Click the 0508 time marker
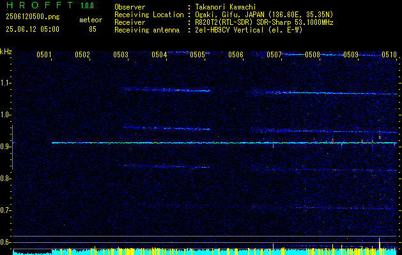The width and height of the screenshot is (402, 255). pos(313,55)
